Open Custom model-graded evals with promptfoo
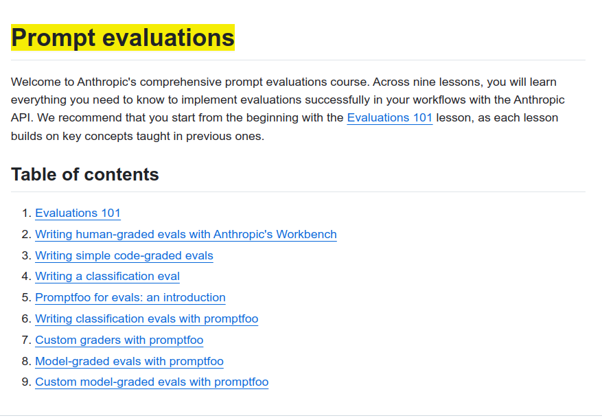 [151, 382]
